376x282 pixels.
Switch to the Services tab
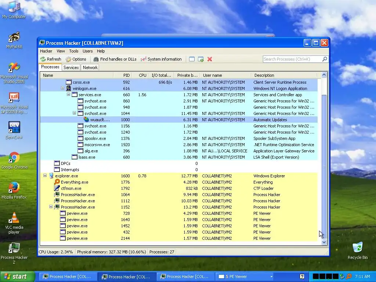(71, 68)
